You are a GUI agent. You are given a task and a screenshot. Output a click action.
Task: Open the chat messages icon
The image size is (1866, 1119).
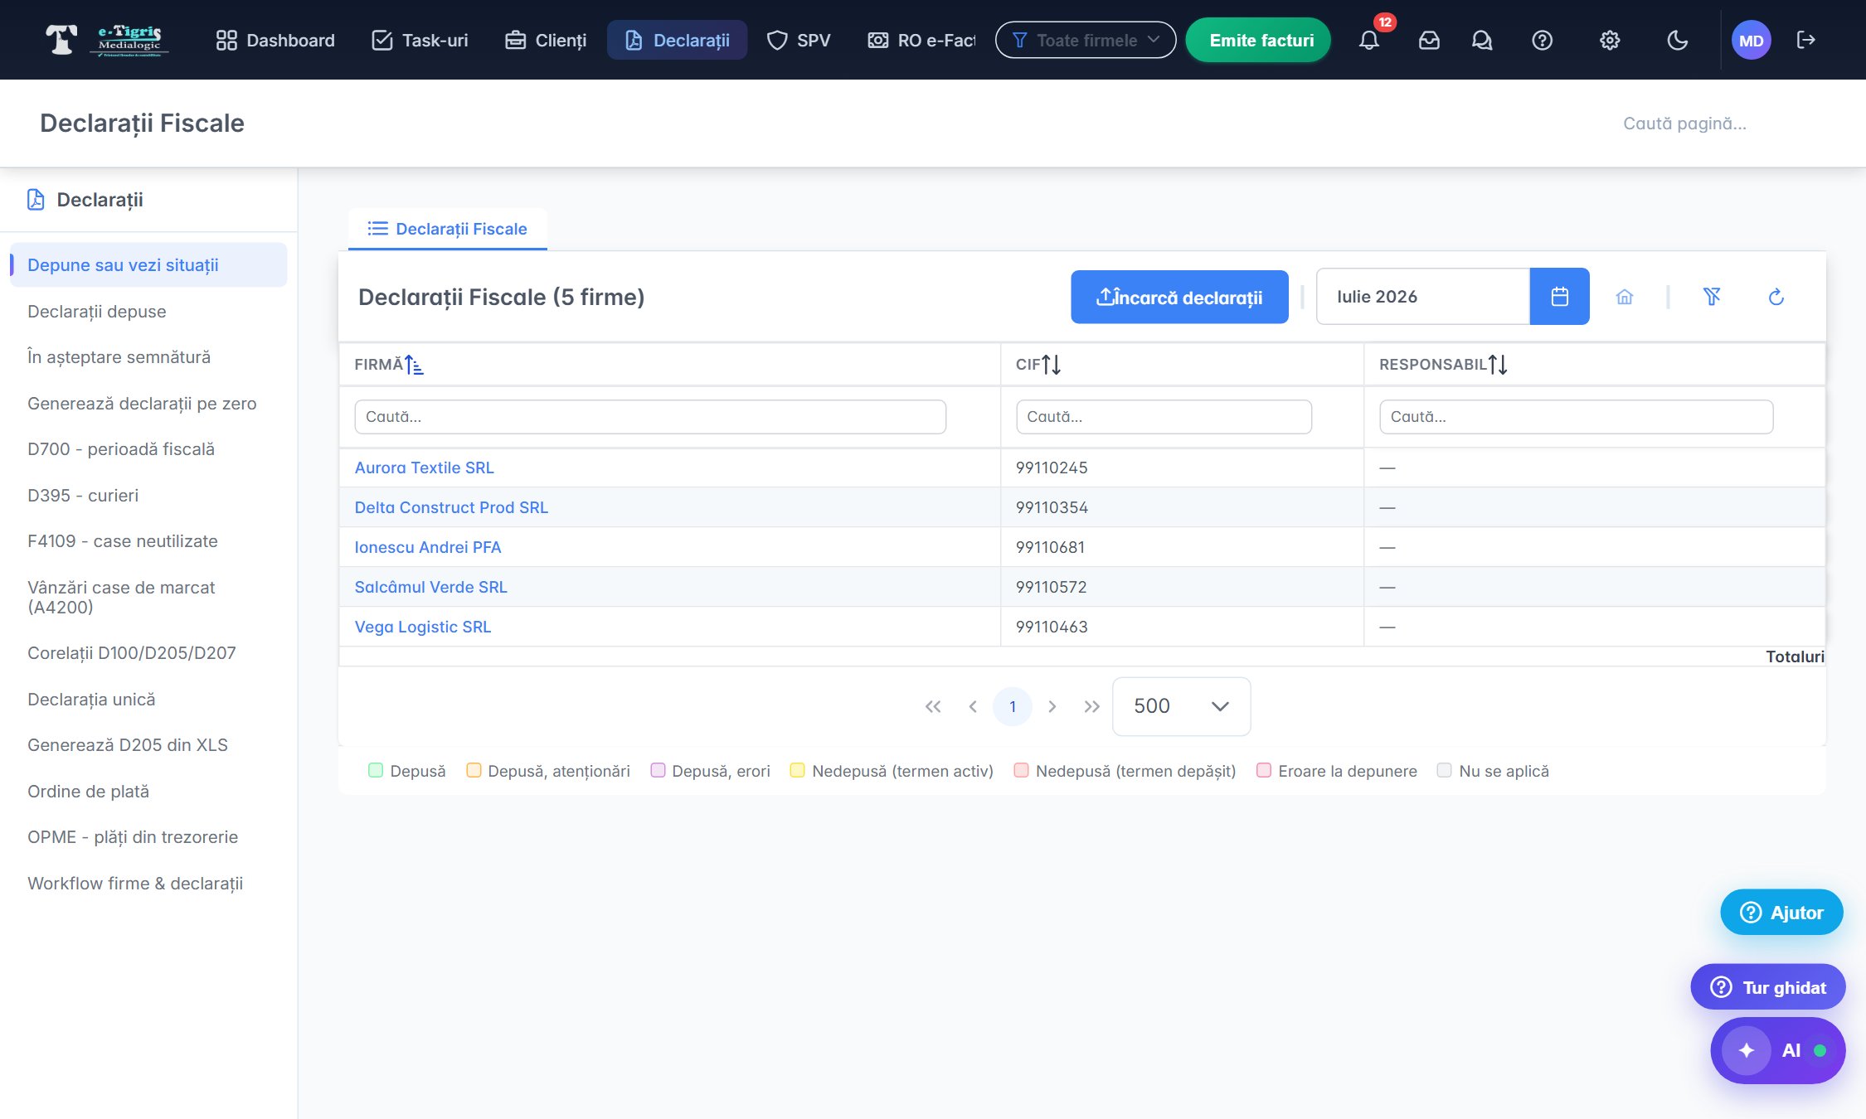pyautogui.click(x=1482, y=40)
